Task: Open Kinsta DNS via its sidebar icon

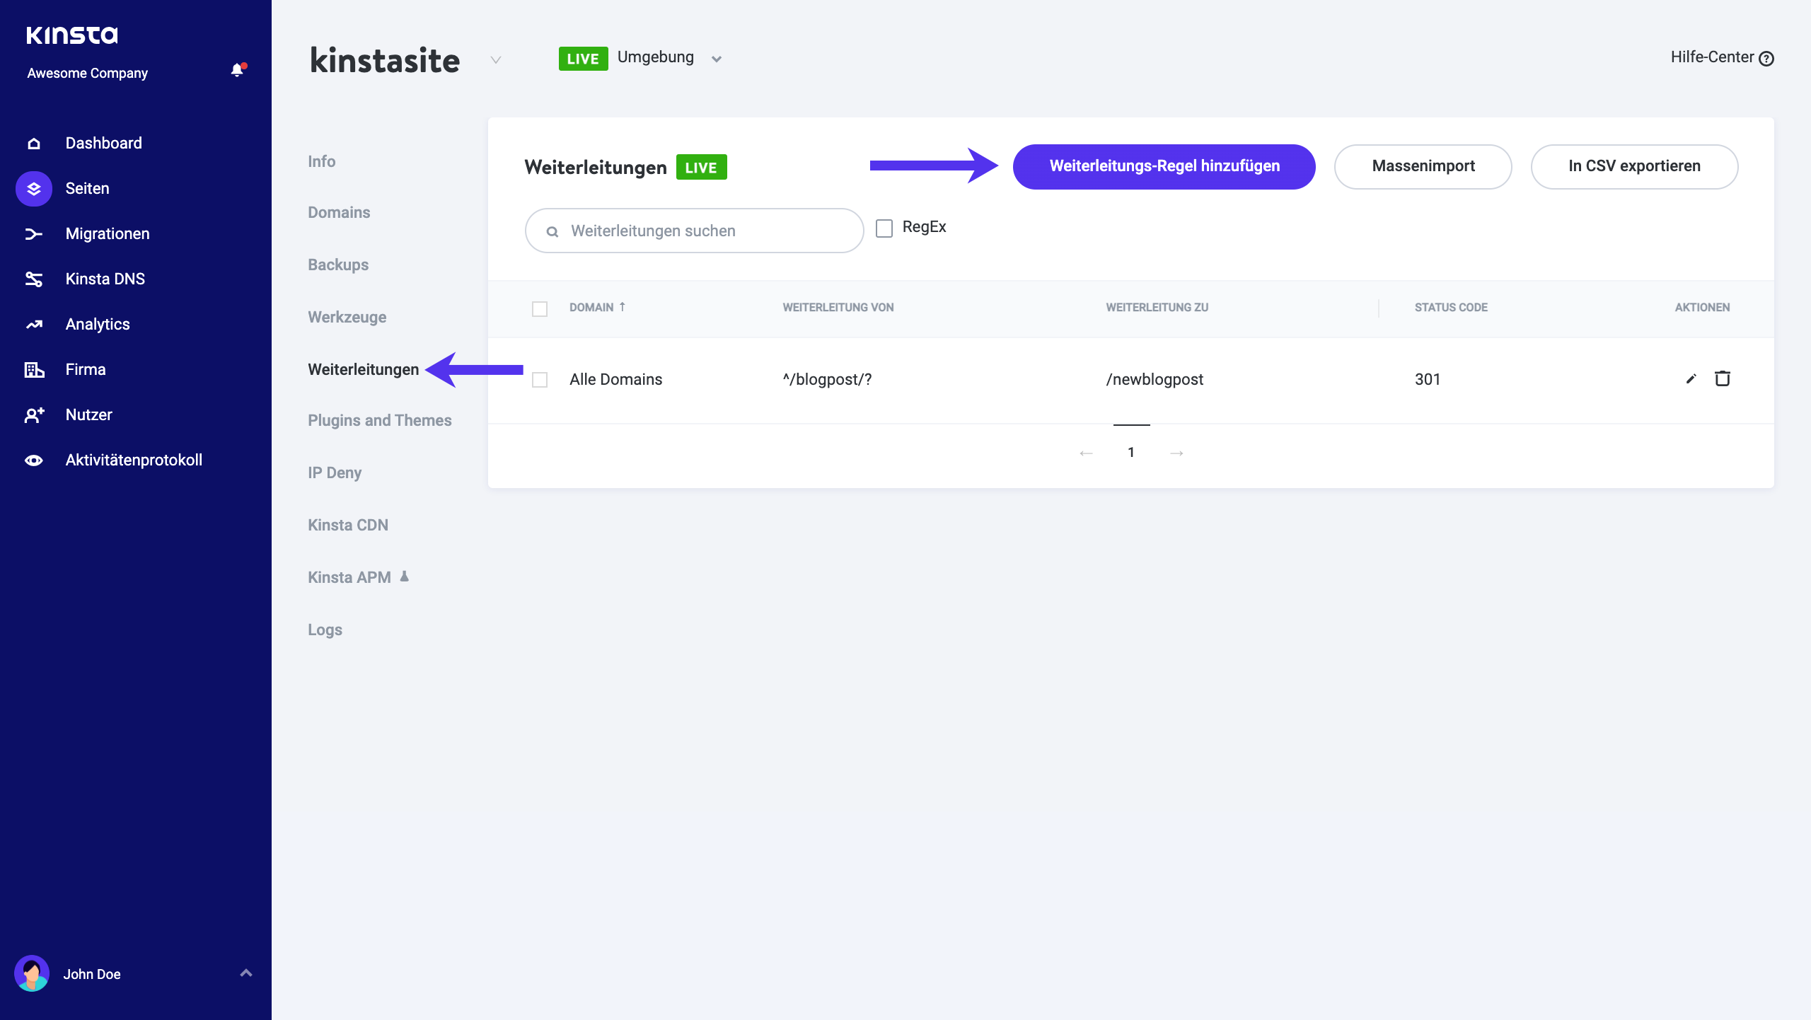Action: tap(33, 278)
